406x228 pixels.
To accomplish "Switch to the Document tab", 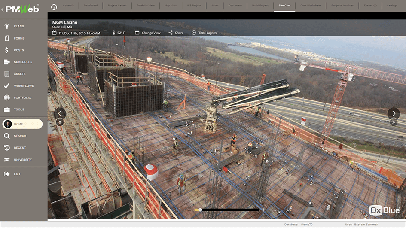I will tap(235, 6).
